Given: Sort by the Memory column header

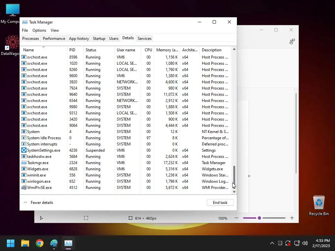Looking at the screenshot, I should point(167,50).
